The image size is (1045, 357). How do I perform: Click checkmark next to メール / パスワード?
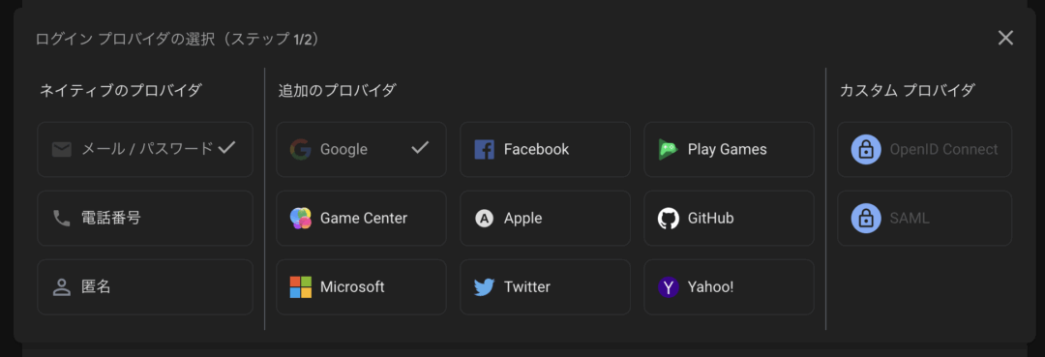(x=226, y=148)
